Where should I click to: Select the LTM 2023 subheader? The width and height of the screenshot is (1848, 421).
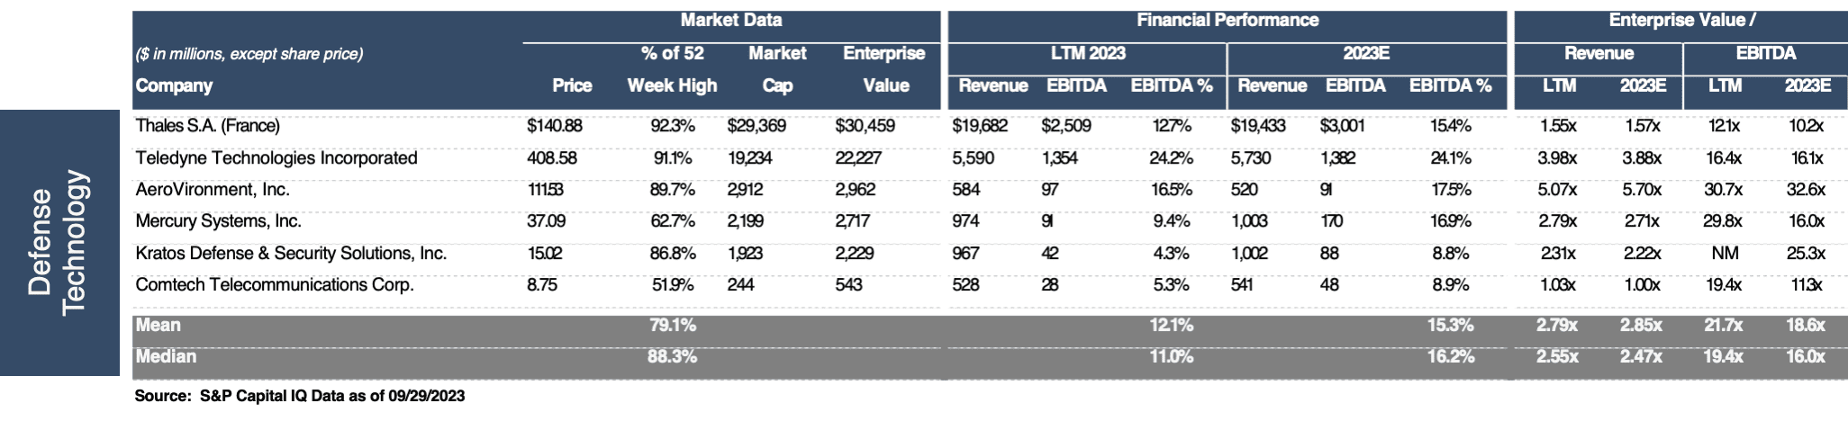(x=1088, y=53)
